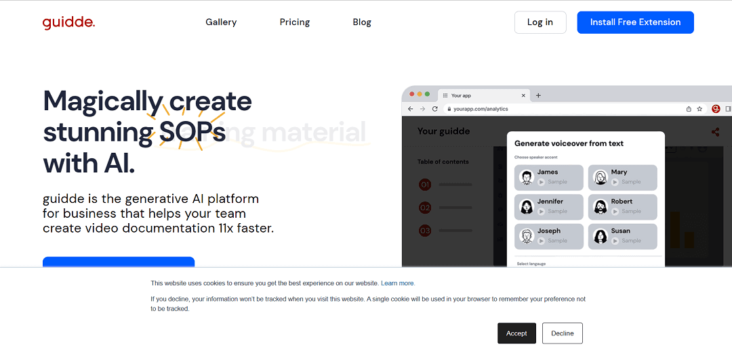Image resolution: width=732 pixels, height=353 pixels.
Task: Open a new tab with the plus icon
Action: 538,95
